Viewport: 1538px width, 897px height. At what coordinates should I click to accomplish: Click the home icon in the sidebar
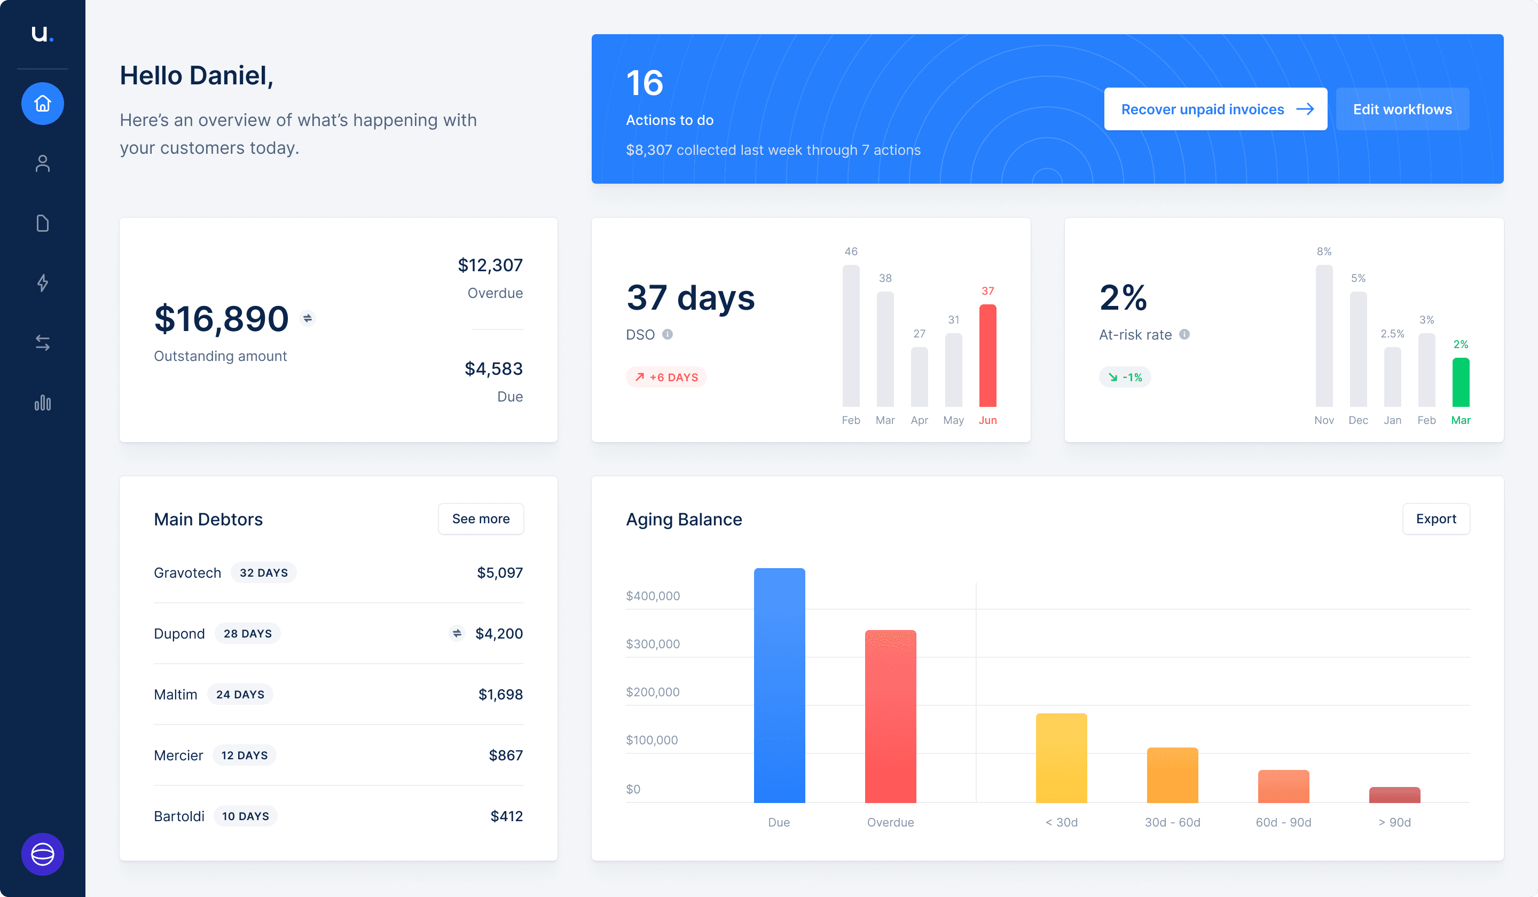[43, 104]
